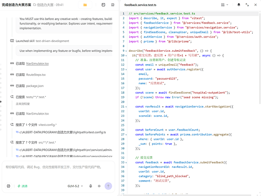The width and height of the screenshot is (261, 196).
Task: Collapse the aggregate call at line 27
Action: coord(126,134)
